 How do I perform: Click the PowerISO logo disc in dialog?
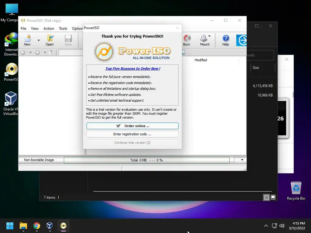coord(104,52)
